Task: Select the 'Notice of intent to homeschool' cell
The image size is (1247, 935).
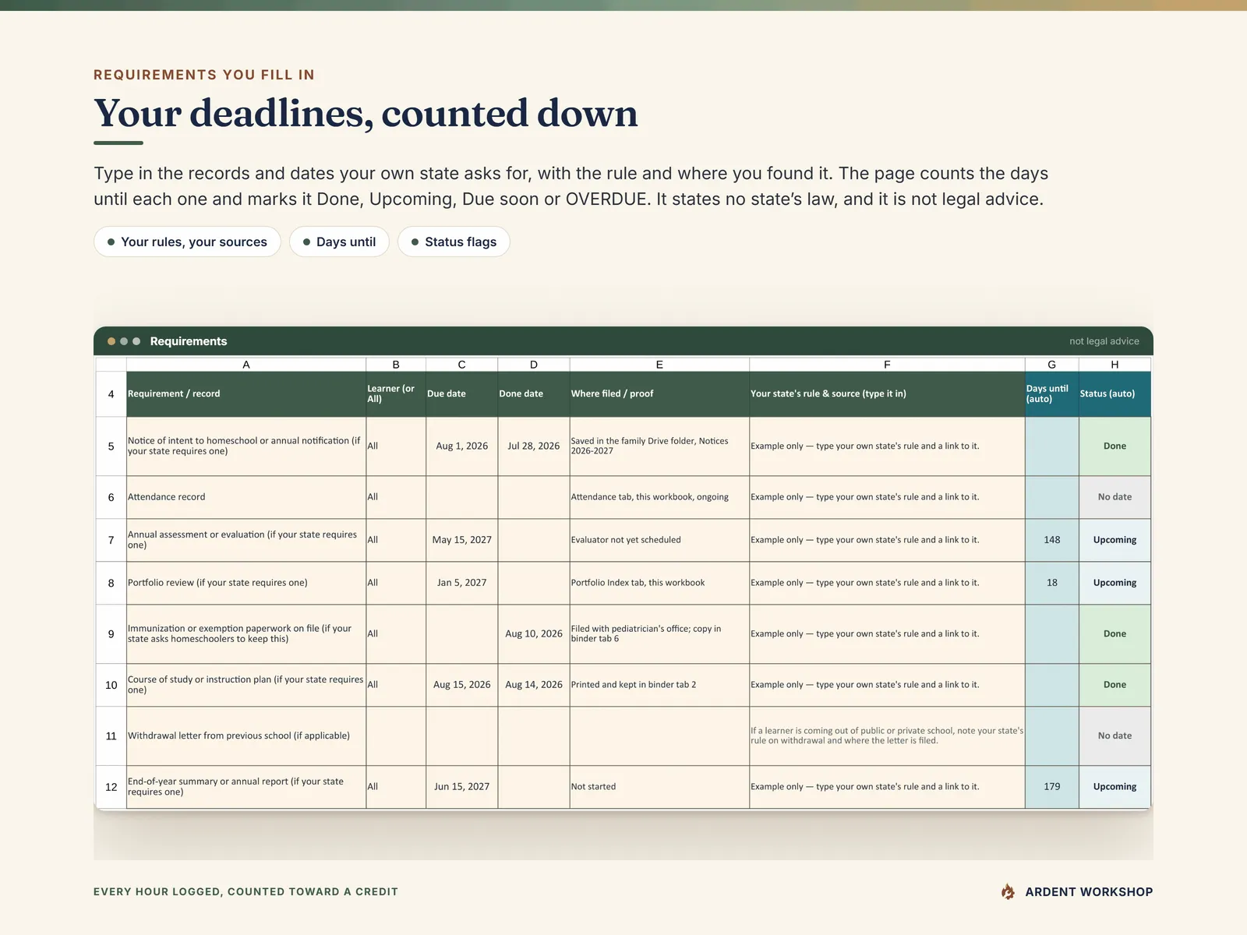Action: pos(246,446)
